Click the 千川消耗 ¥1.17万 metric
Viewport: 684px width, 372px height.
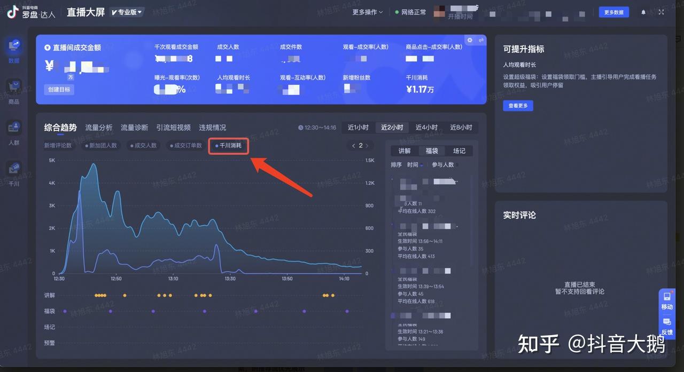pos(420,84)
